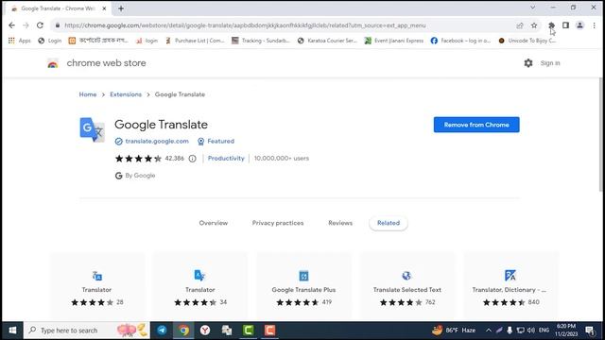Open a new tab with the plus button

click(x=121, y=8)
